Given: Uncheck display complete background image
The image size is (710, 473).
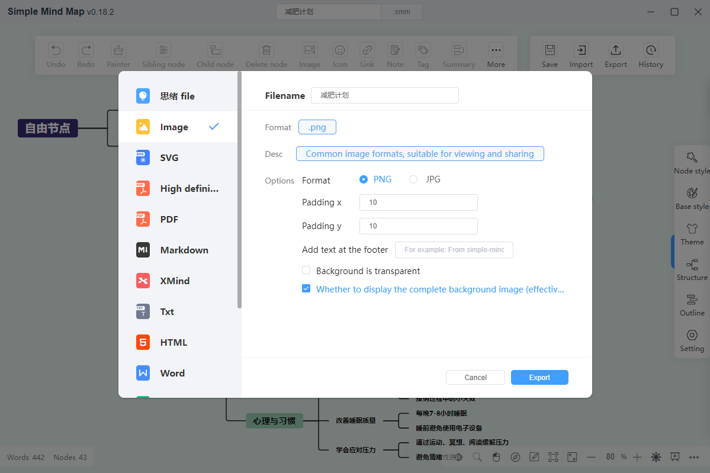Looking at the screenshot, I should click(x=306, y=289).
